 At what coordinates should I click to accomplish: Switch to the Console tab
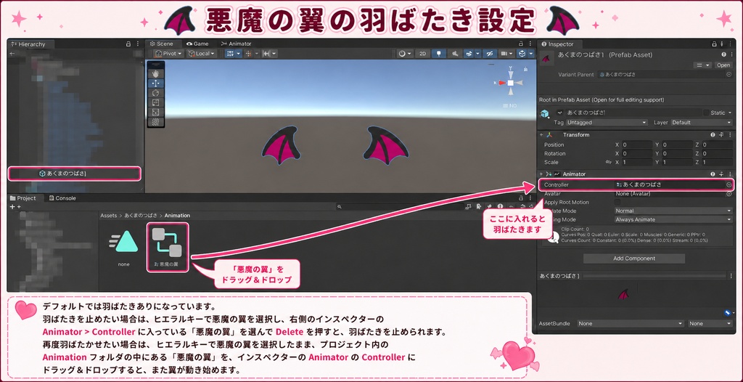click(62, 198)
